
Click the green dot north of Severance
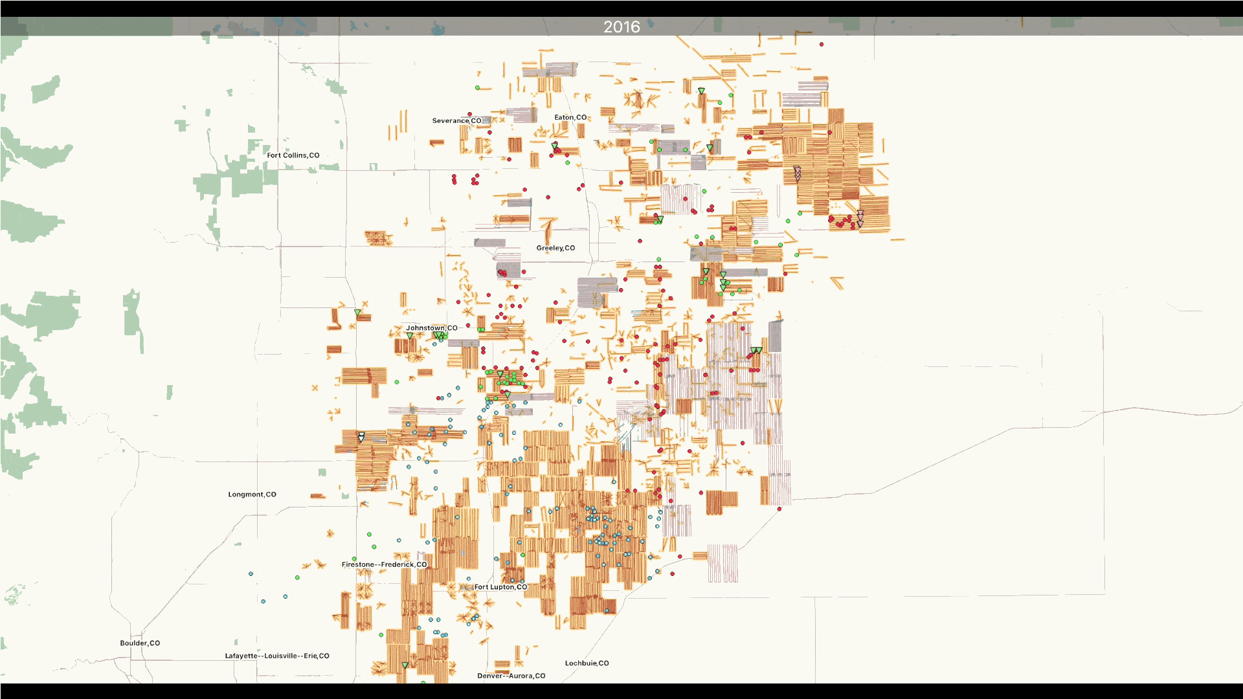(478, 88)
